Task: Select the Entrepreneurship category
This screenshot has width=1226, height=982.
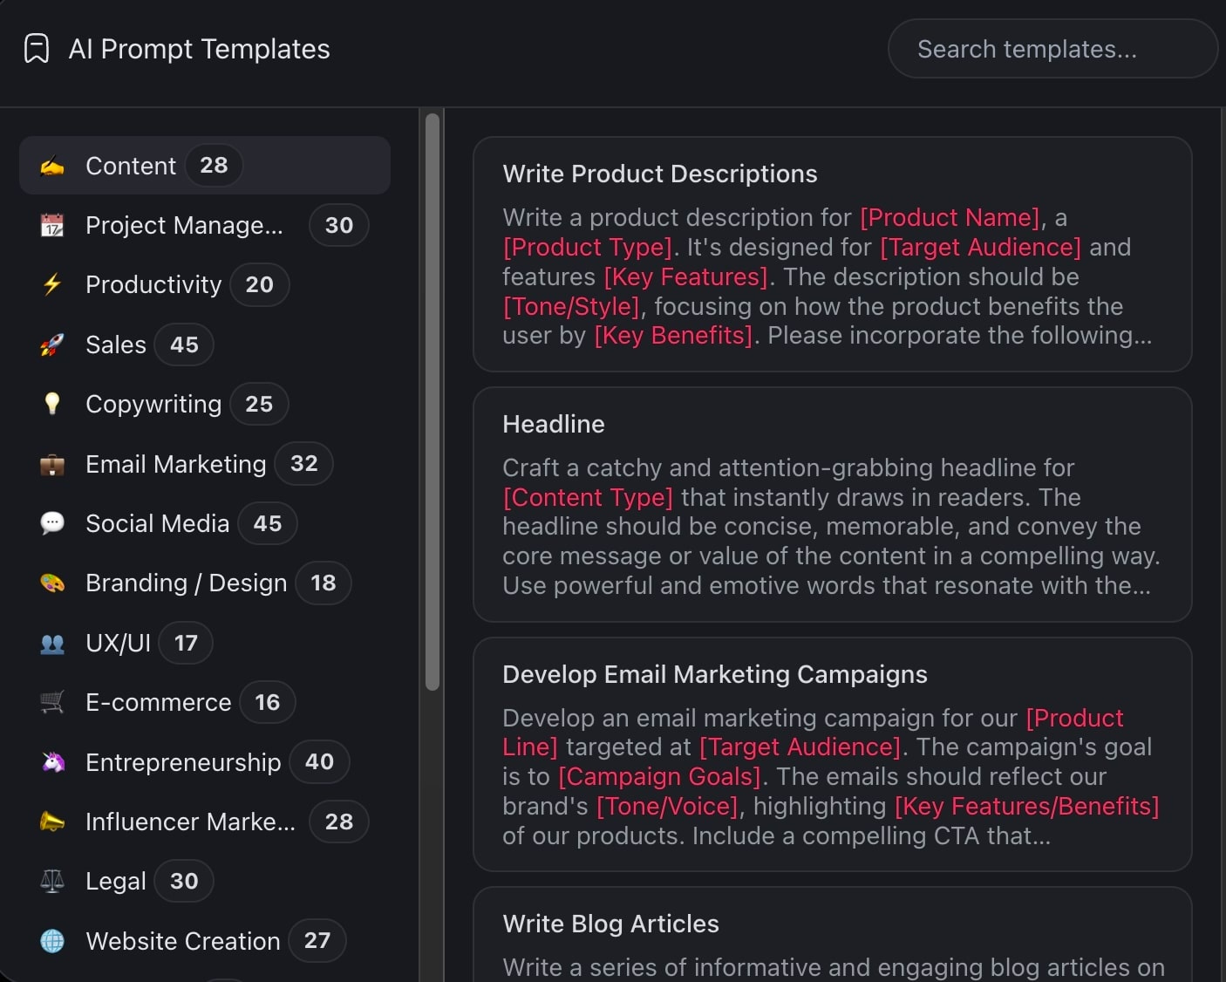Action: click(183, 762)
